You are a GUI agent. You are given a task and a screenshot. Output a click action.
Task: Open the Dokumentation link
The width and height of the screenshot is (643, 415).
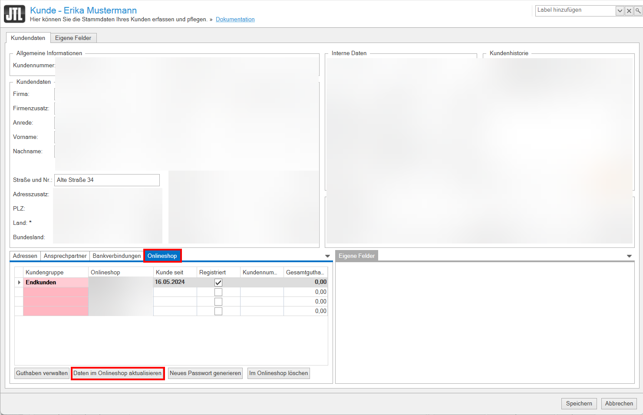(235, 20)
